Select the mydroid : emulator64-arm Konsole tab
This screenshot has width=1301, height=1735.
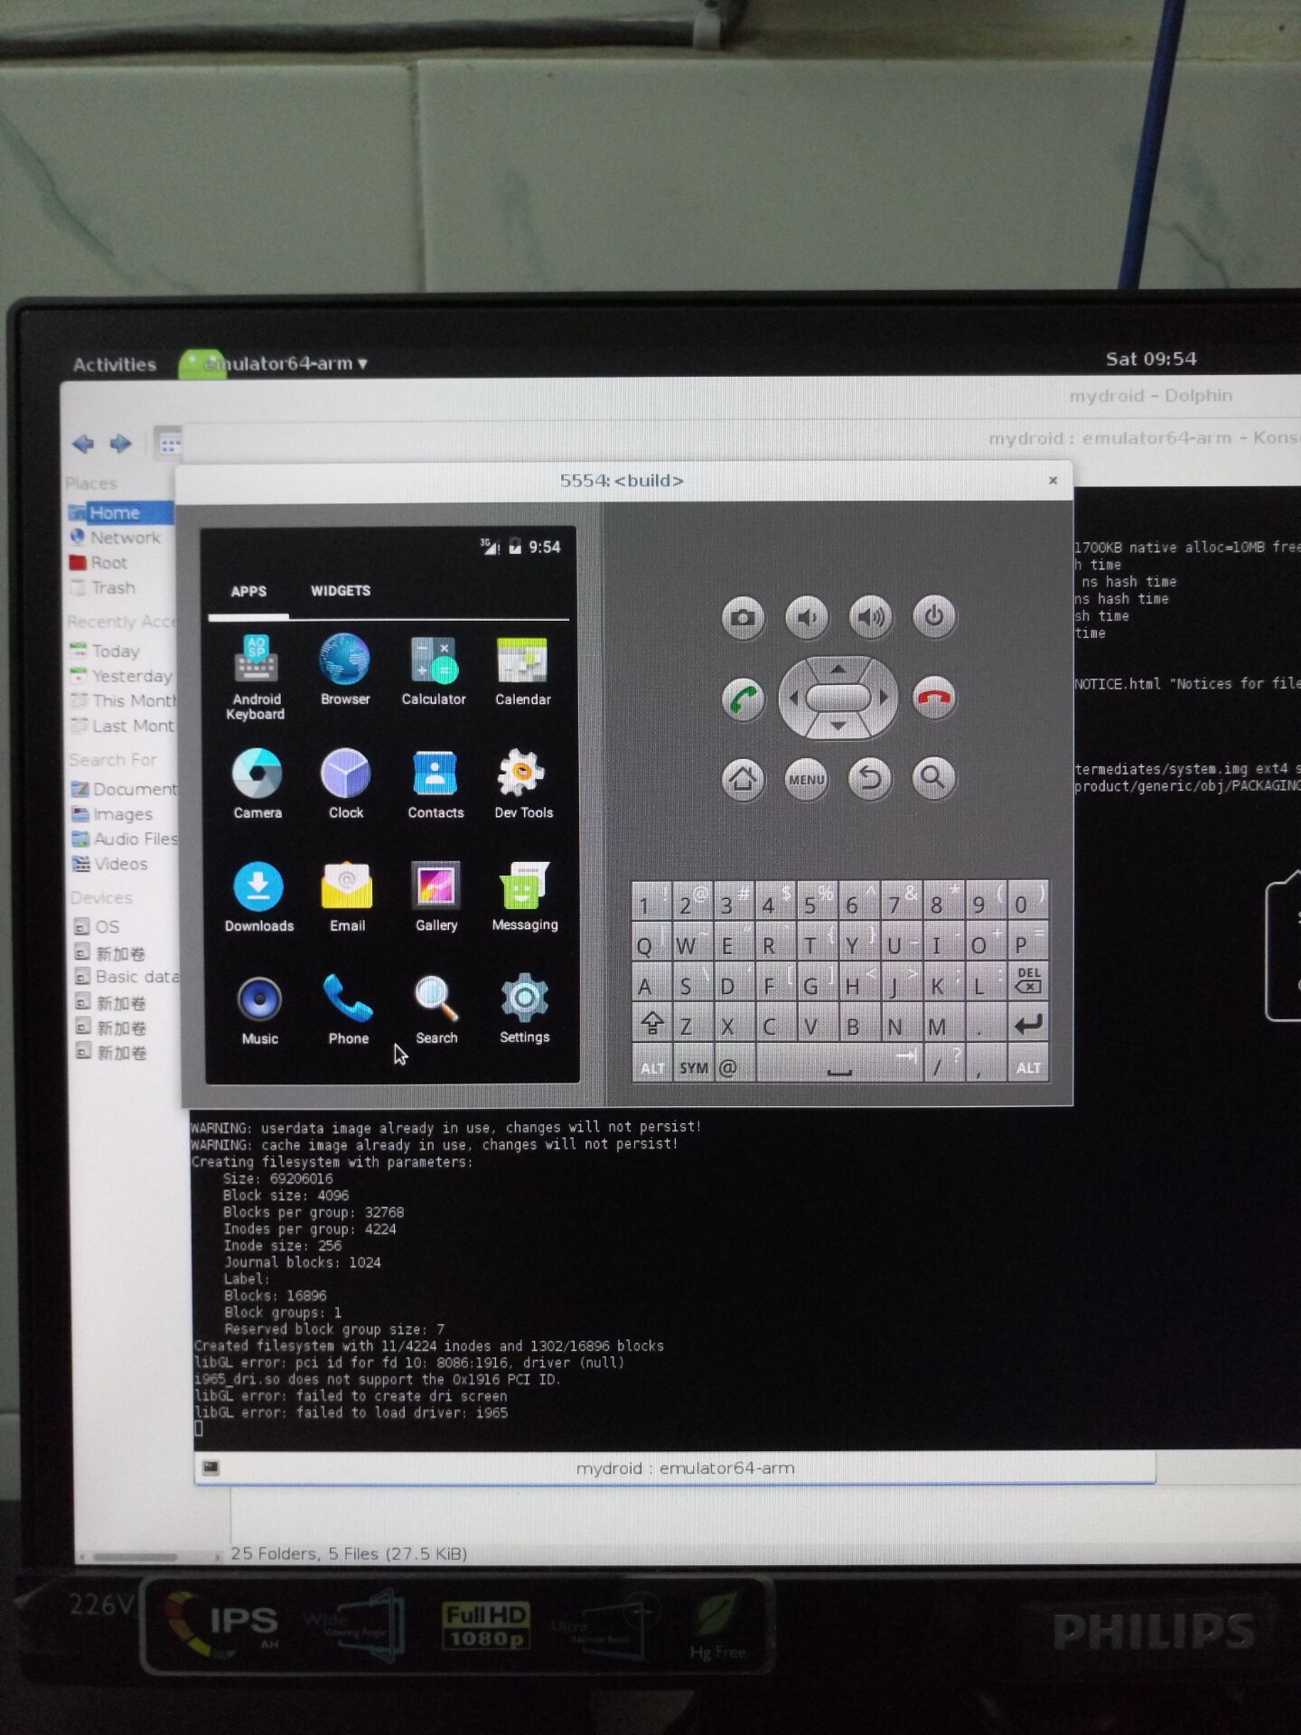click(x=675, y=1468)
